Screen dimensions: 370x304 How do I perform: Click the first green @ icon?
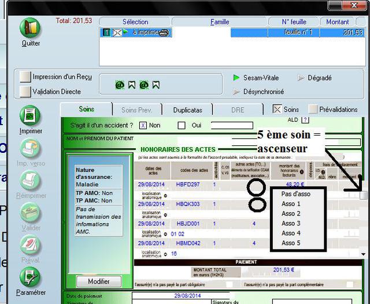(x=120, y=85)
